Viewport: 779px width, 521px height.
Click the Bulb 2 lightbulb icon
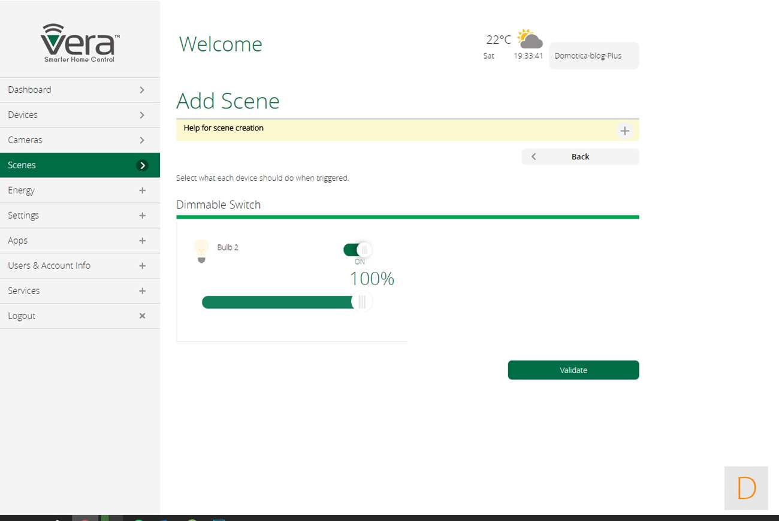[x=201, y=251]
